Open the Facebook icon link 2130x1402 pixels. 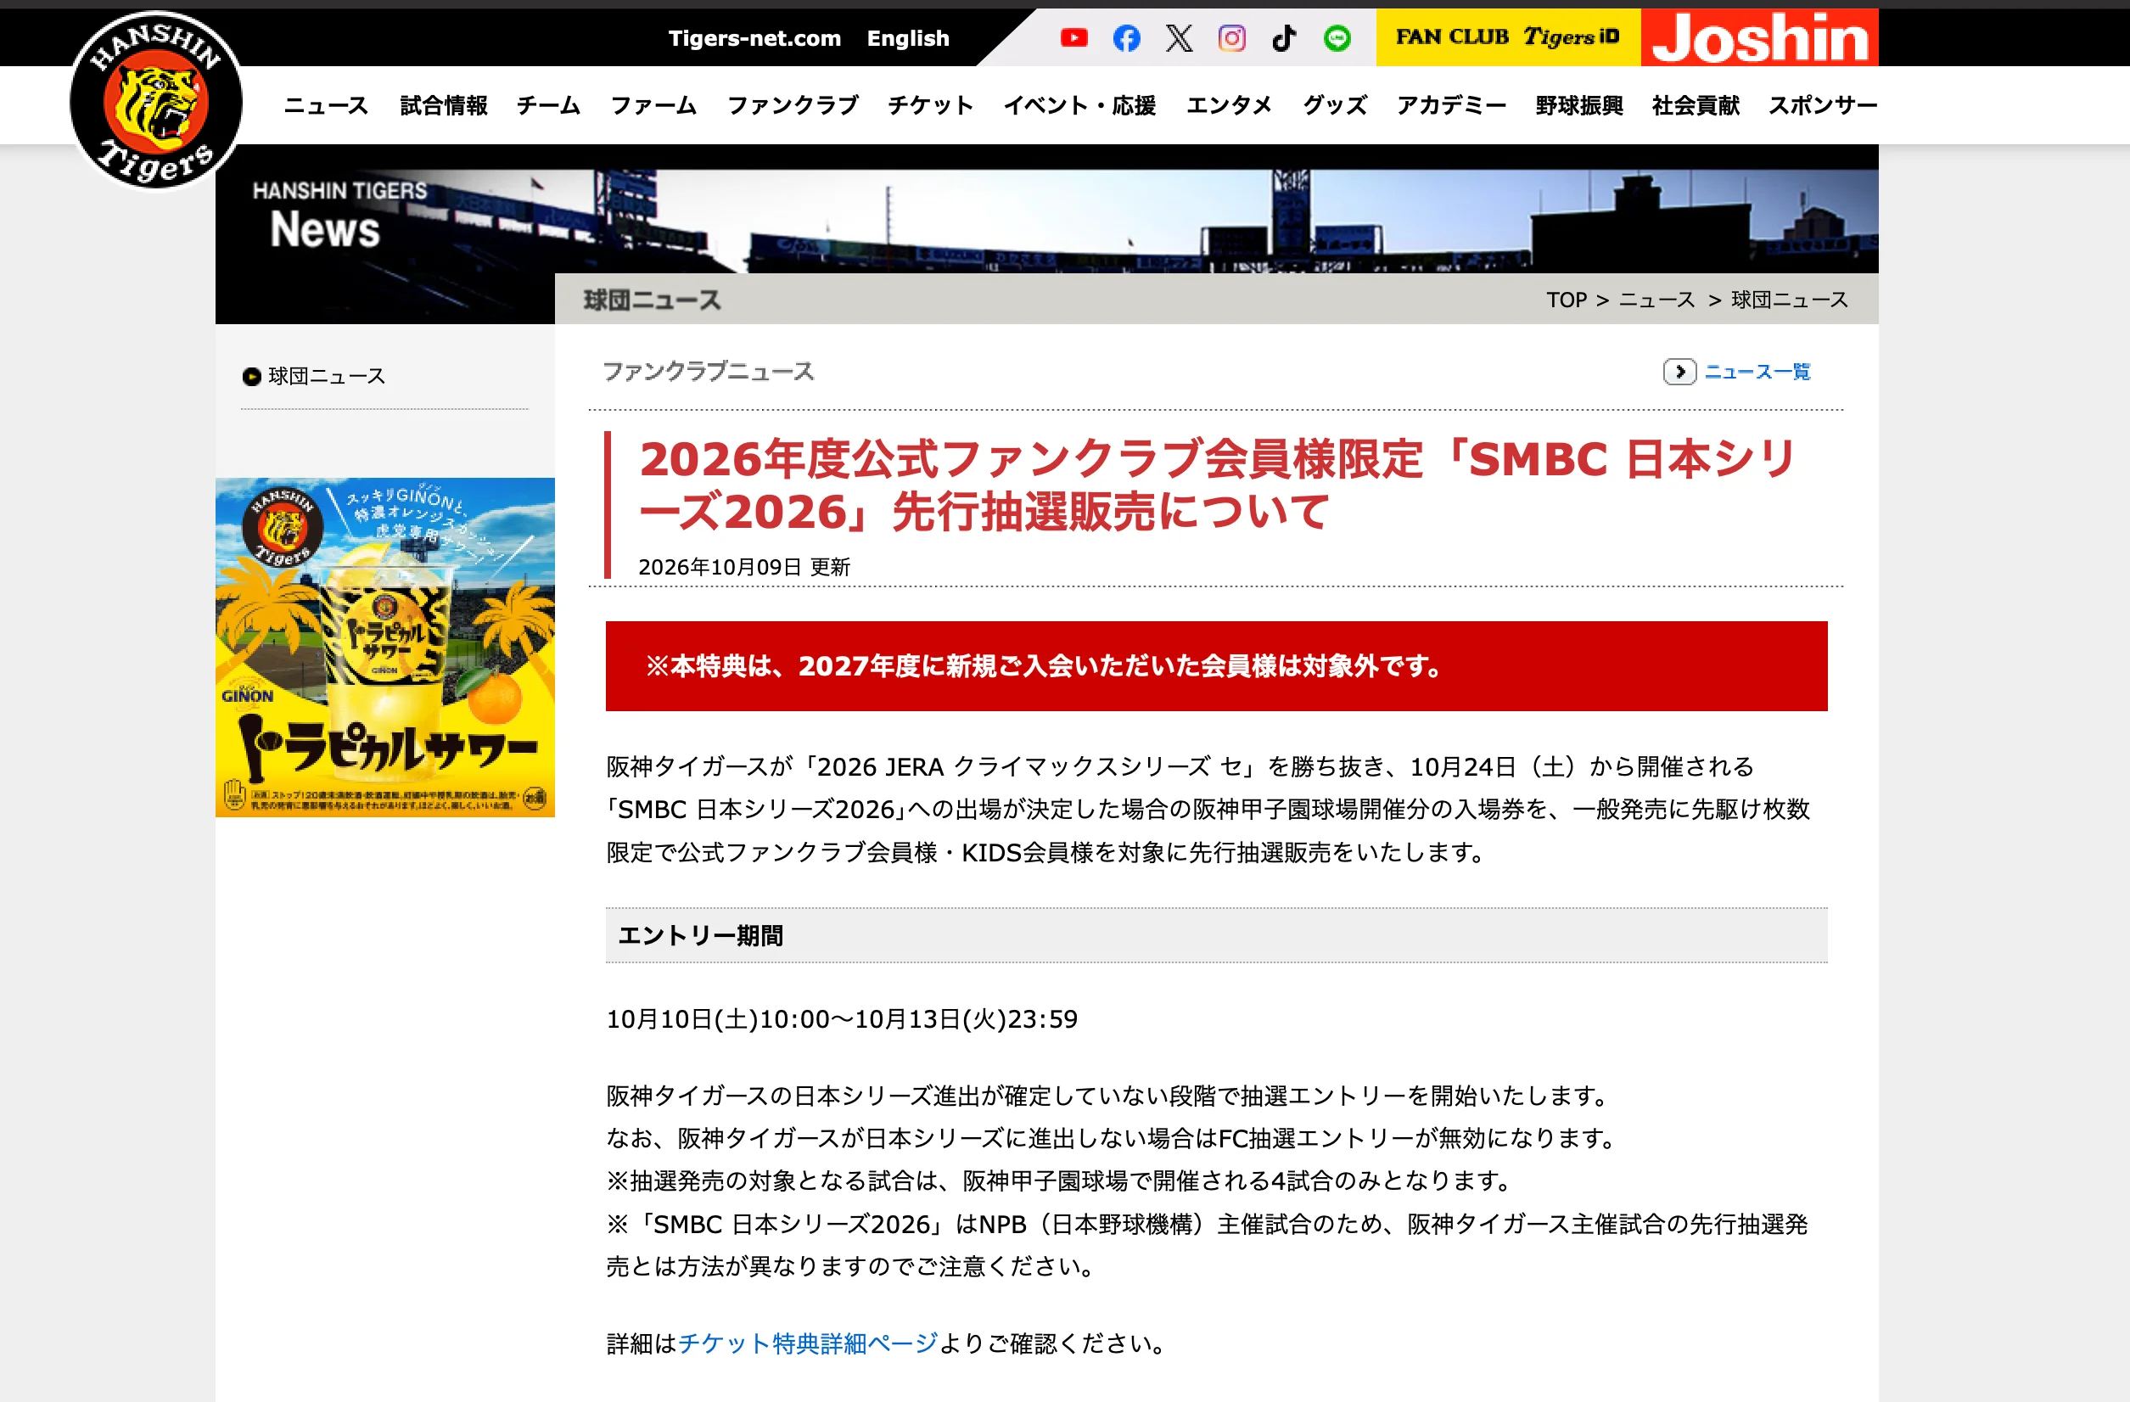pos(1126,37)
